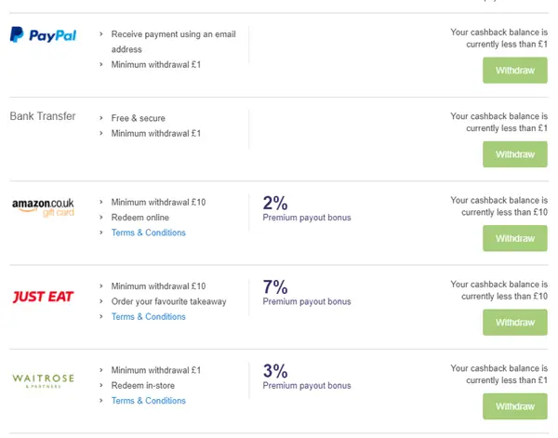
Task: Click chevron beside 'Order your favourite takeaway'
Action: pyautogui.click(x=101, y=301)
